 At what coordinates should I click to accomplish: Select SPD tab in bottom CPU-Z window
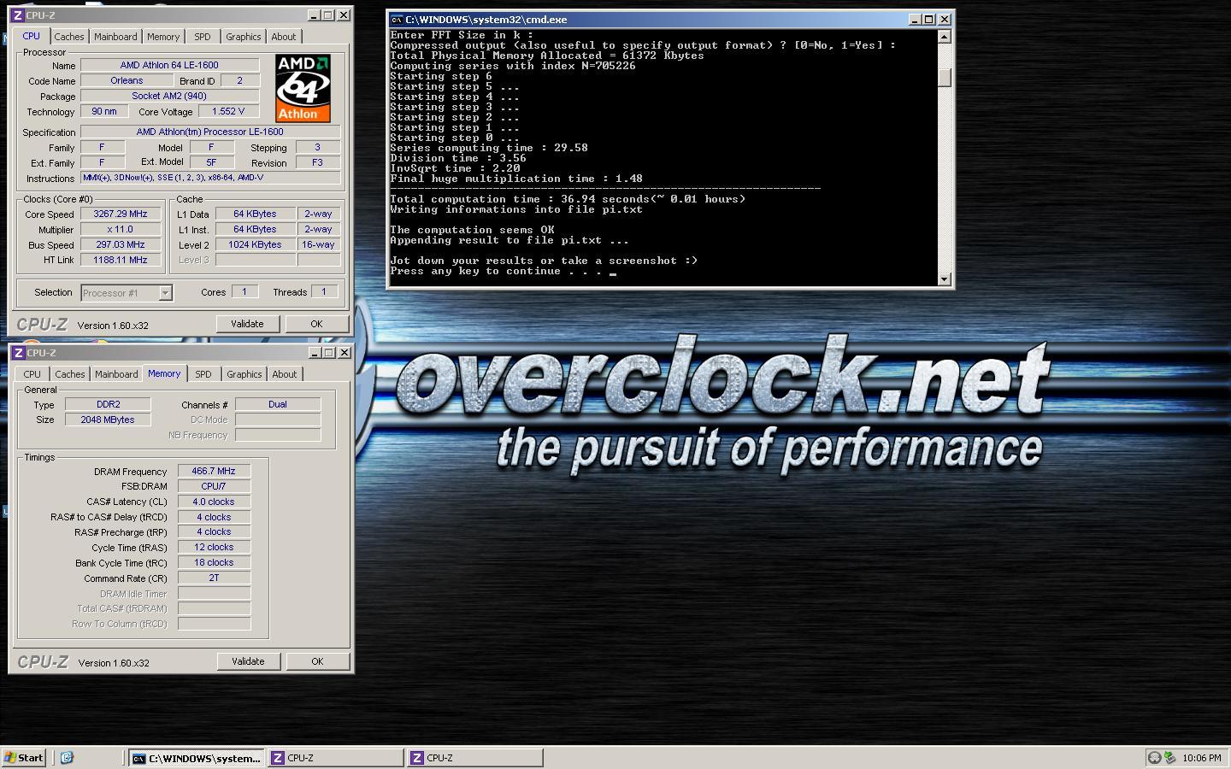203,374
